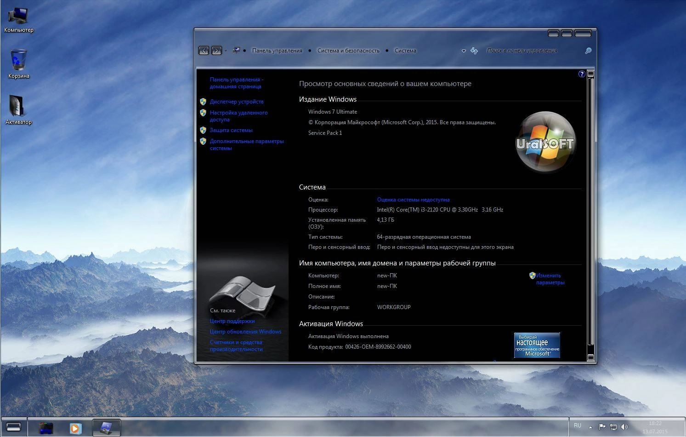Open the first pinned taskbar app icon
Image resolution: width=686 pixels, height=437 pixels.
click(45, 427)
